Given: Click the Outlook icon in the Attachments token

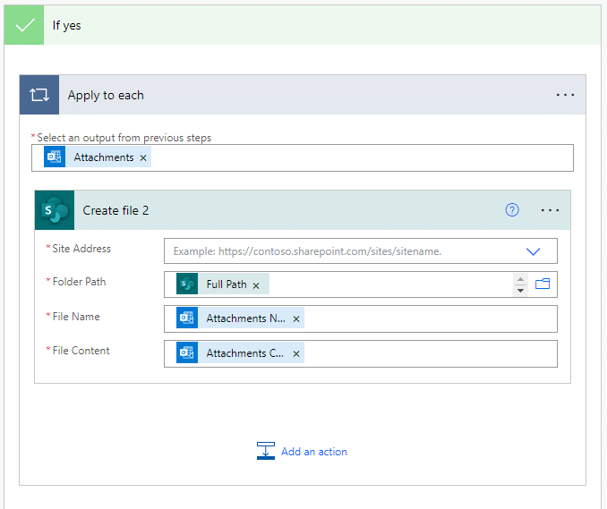Looking at the screenshot, I should point(55,157).
